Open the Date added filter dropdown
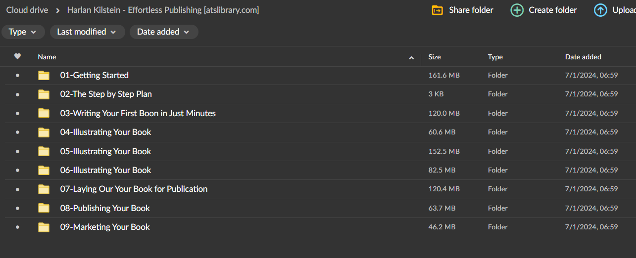The image size is (636, 258). [x=163, y=32]
